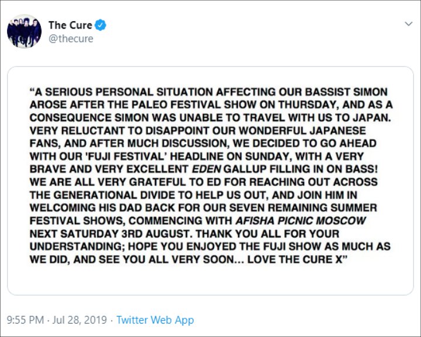The image size is (421, 337).
Task: Click italic AFISHA PICNIC MOSCOW text
Action: (301, 221)
